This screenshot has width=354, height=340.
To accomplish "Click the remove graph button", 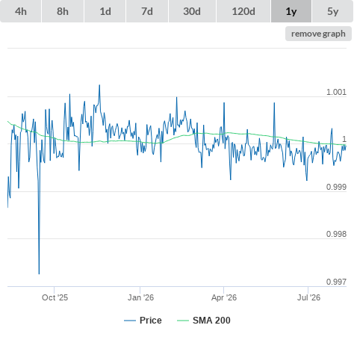I will [x=318, y=34].
